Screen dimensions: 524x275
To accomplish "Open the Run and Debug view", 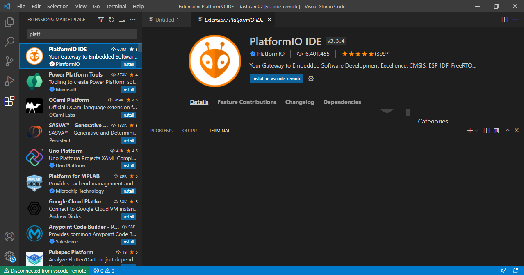I will tap(9, 81).
